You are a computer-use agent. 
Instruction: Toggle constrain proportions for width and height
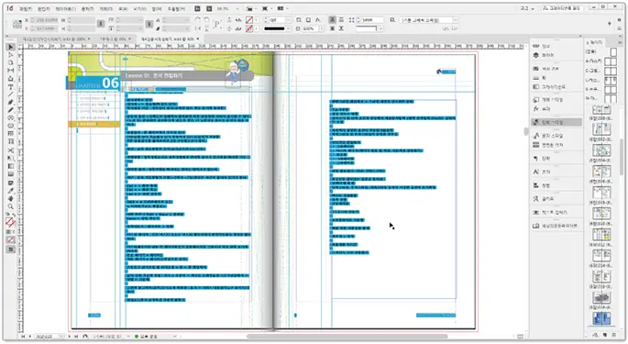tap(101, 24)
